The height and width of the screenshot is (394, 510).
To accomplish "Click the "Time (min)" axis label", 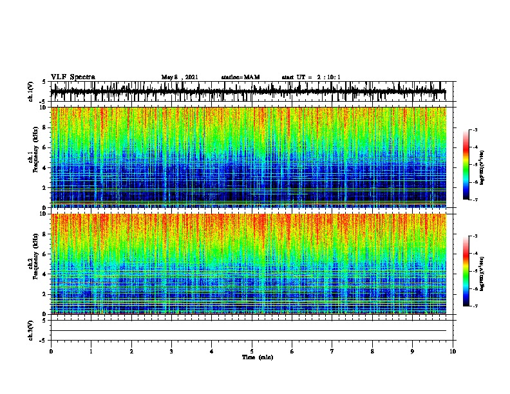I will click(258, 357).
